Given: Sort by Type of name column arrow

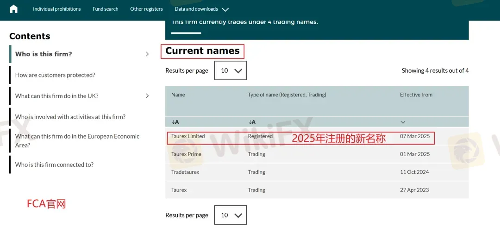Looking at the screenshot, I should coord(252,122).
